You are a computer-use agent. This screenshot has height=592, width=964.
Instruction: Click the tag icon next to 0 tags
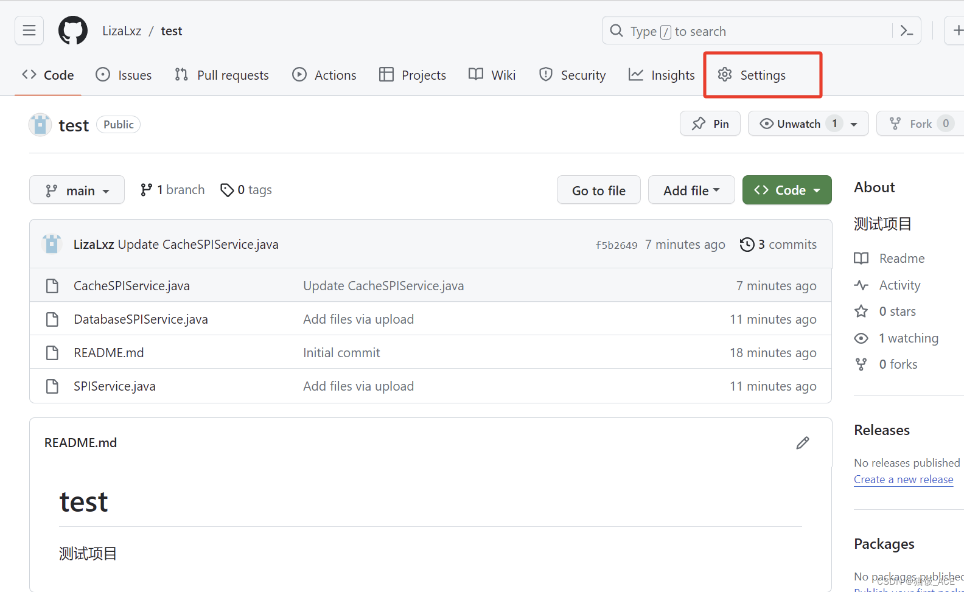(227, 190)
